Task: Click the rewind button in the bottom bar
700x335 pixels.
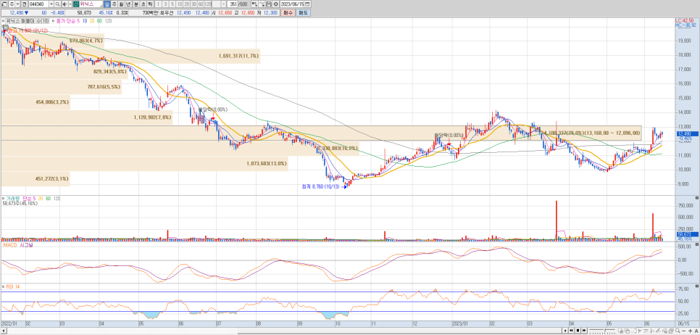Action: [x=572, y=331]
